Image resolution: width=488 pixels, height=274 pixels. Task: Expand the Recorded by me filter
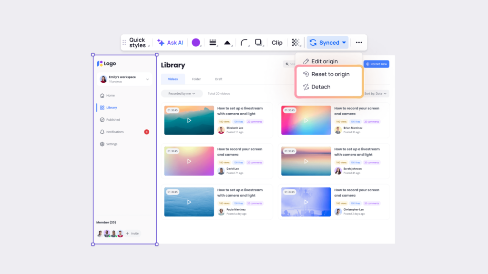[181, 93]
